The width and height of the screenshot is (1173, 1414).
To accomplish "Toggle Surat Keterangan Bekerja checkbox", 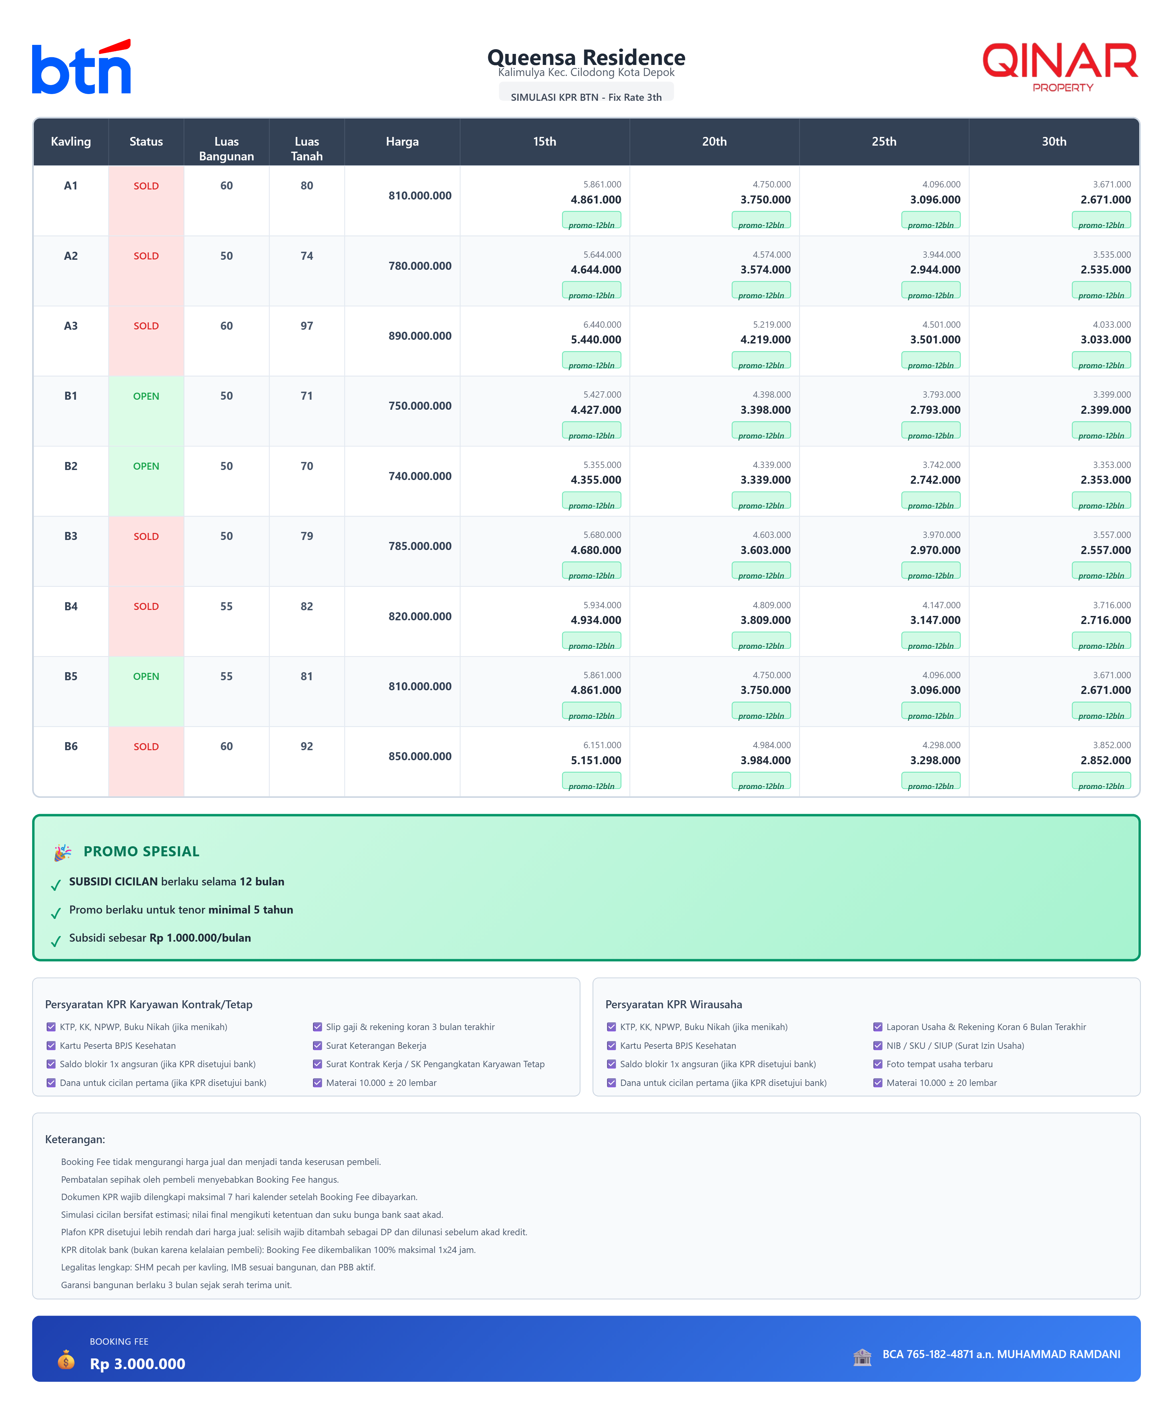I will tap(317, 1046).
